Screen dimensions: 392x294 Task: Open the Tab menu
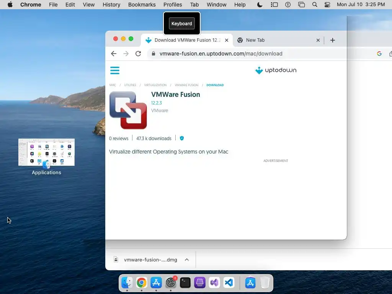coord(194,5)
